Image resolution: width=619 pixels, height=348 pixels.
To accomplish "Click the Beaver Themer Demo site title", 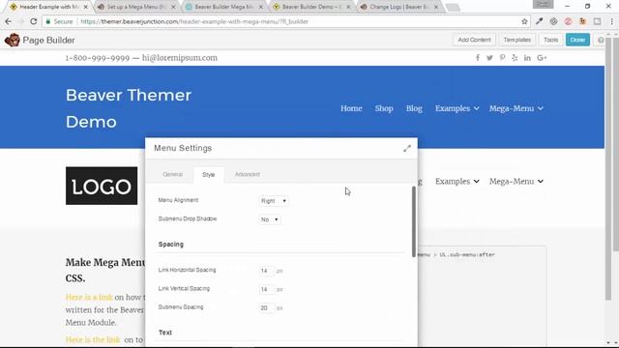I will pyautogui.click(x=129, y=108).
